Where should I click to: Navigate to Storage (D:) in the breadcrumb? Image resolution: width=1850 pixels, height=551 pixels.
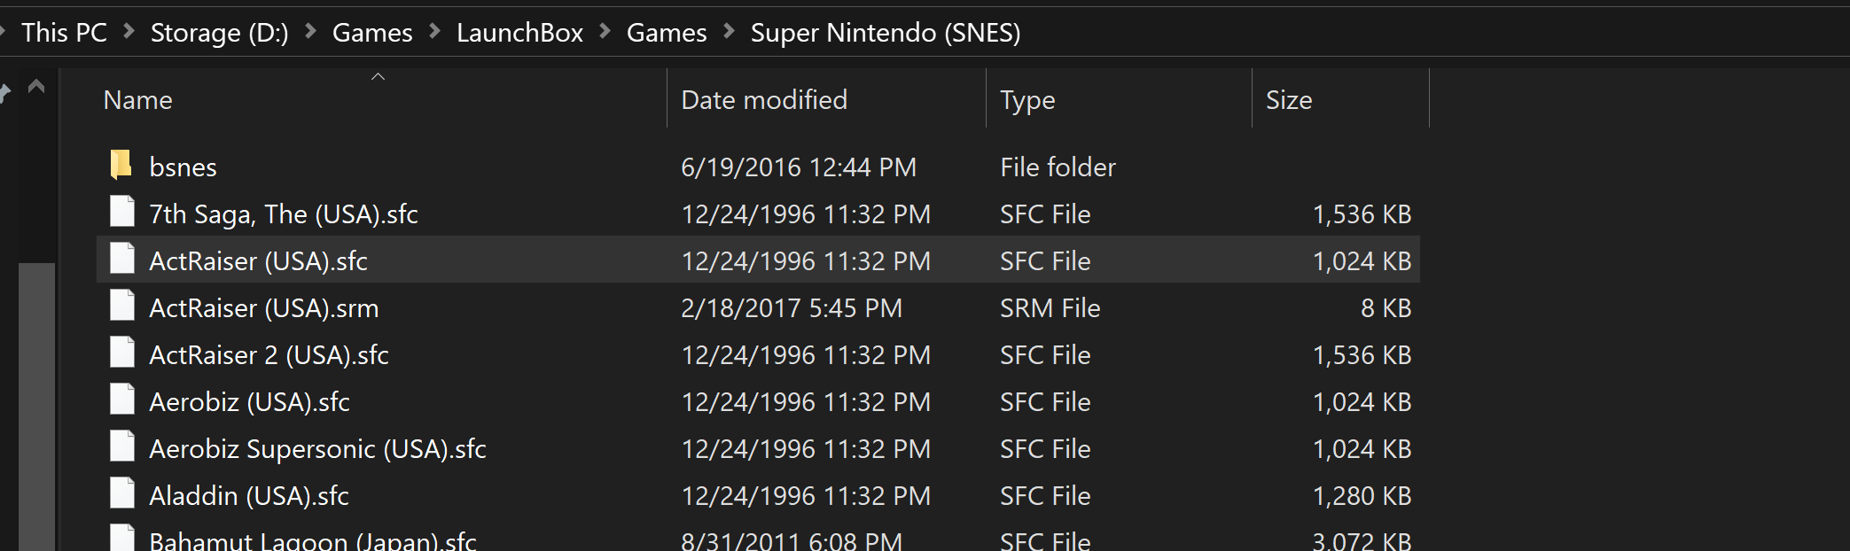click(x=220, y=33)
